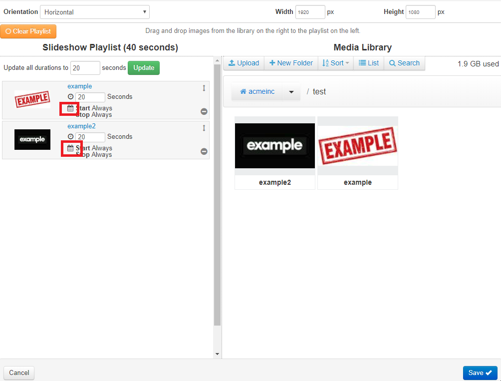Expand the acmeinc folder dropdown arrow
501x381 pixels.
click(x=291, y=92)
